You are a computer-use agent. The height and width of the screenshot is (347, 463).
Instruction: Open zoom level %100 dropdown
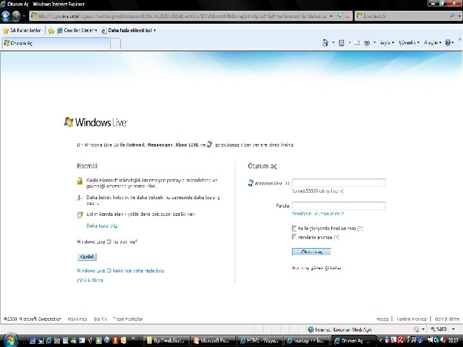(453, 329)
